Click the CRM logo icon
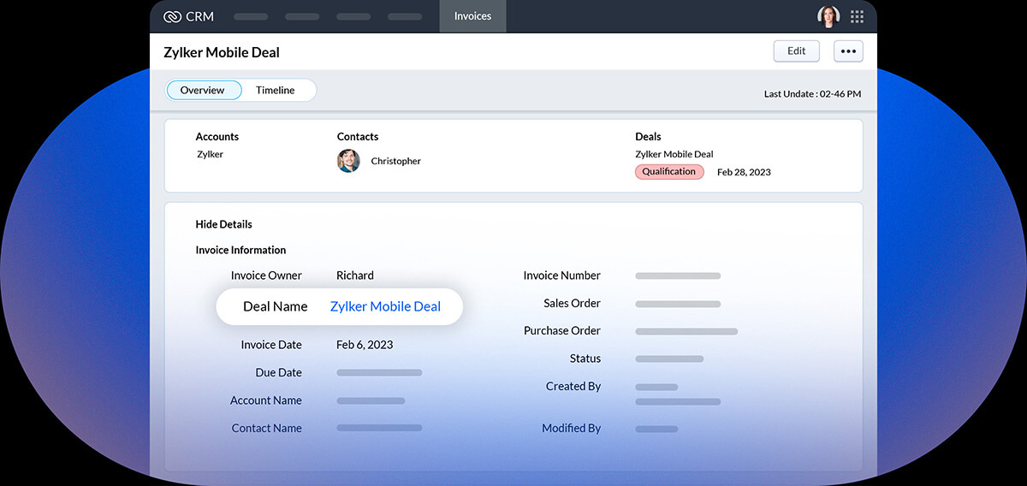The height and width of the screenshot is (486, 1027). 172,16
